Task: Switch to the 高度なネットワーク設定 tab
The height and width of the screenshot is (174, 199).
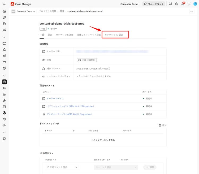Action: click(89, 35)
